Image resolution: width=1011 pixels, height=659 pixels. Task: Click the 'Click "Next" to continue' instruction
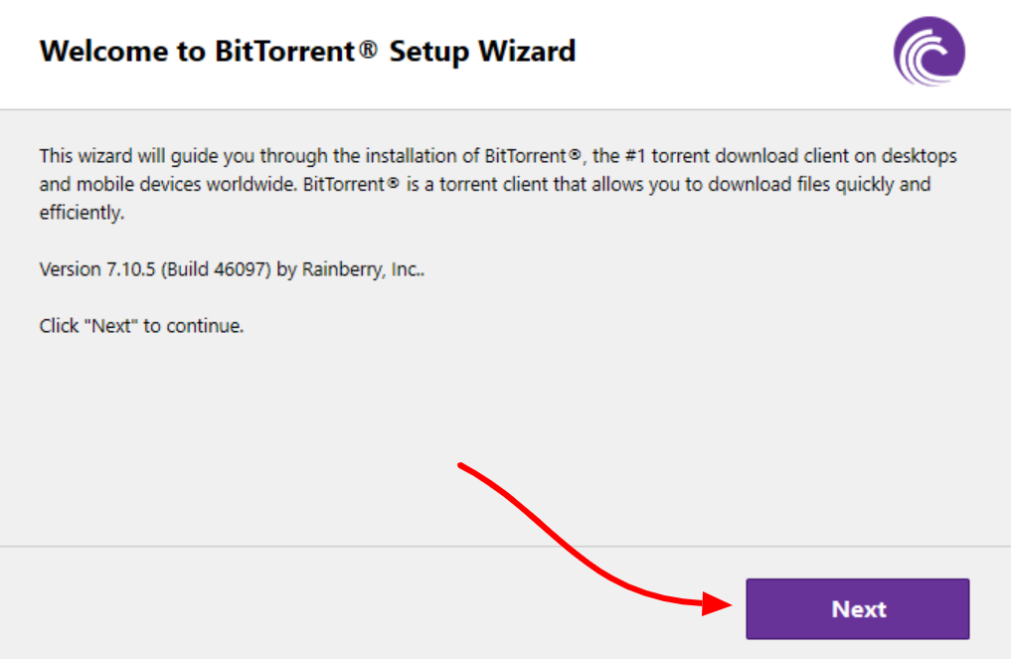[141, 326]
